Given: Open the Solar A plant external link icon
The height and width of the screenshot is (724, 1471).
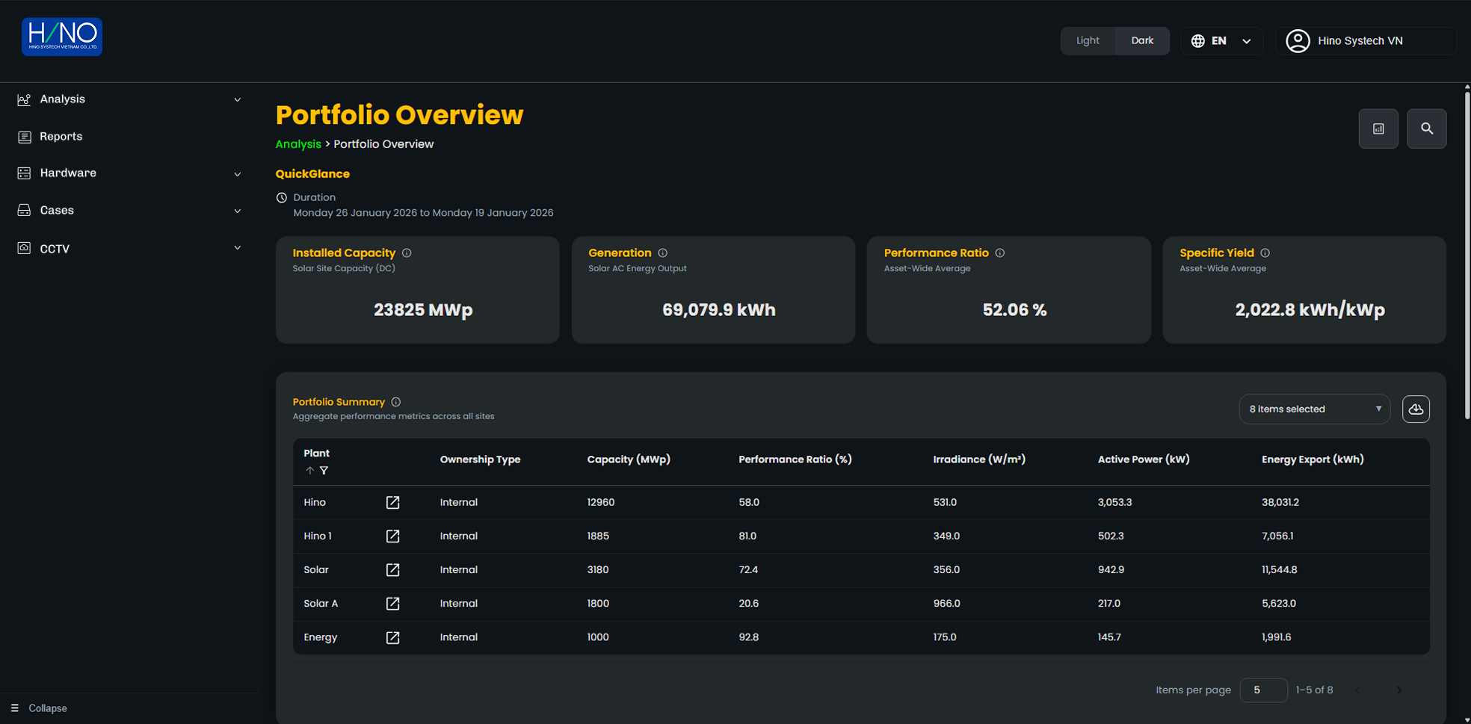Looking at the screenshot, I should coord(392,604).
